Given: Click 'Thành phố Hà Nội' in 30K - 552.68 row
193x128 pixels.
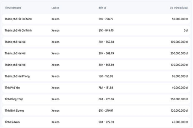Looking at the screenshot, I should (15, 42).
